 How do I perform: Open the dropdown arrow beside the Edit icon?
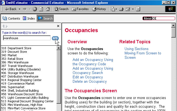point(133,9)
